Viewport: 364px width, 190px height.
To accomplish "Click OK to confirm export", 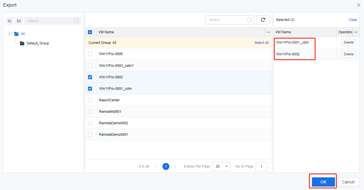I will (323, 182).
